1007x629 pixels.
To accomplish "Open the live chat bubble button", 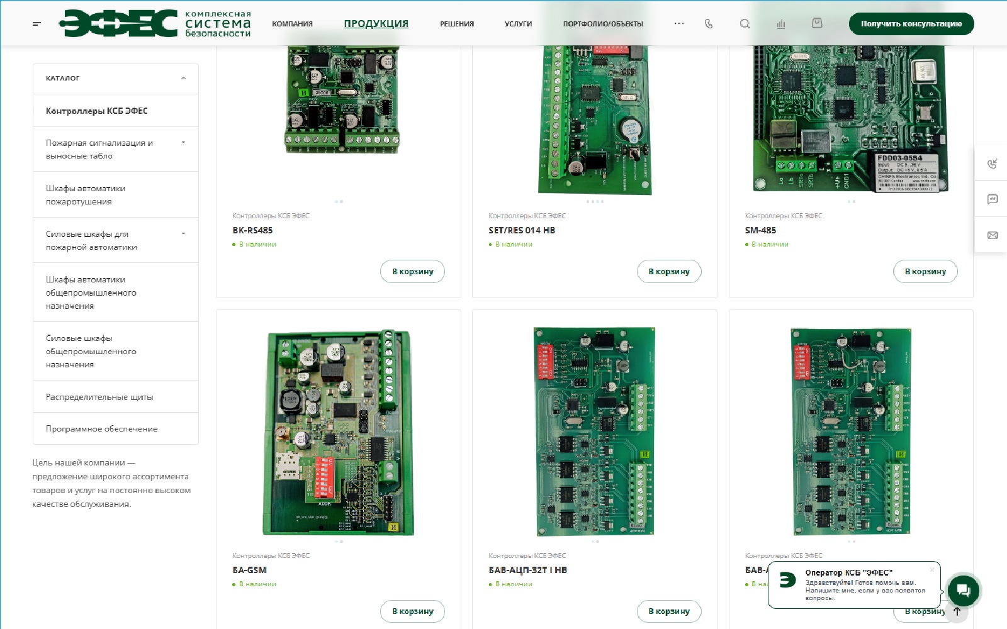I will point(963,591).
